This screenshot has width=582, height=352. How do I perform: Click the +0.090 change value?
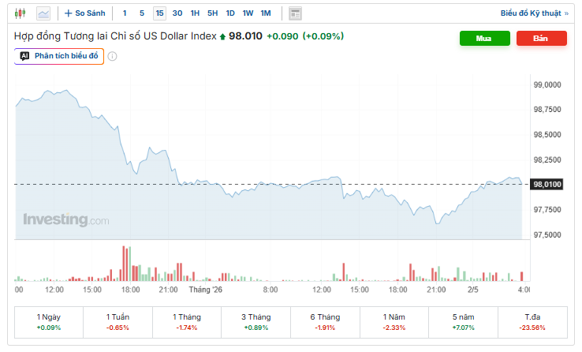click(282, 36)
